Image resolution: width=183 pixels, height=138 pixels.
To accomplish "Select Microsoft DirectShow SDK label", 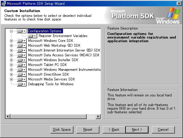I will pyautogui.click(x=49, y=74).
